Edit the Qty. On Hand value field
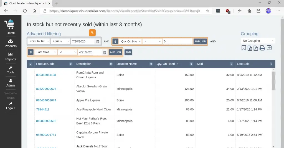 177,41
